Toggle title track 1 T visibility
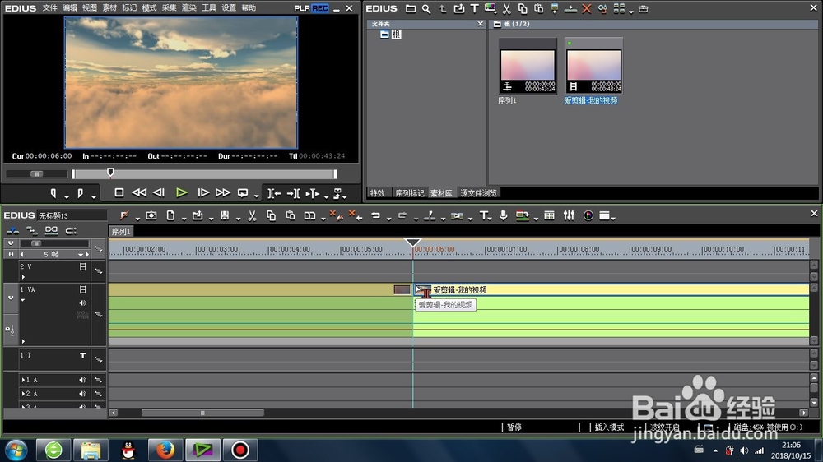This screenshot has width=823, height=462. coord(82,356)
